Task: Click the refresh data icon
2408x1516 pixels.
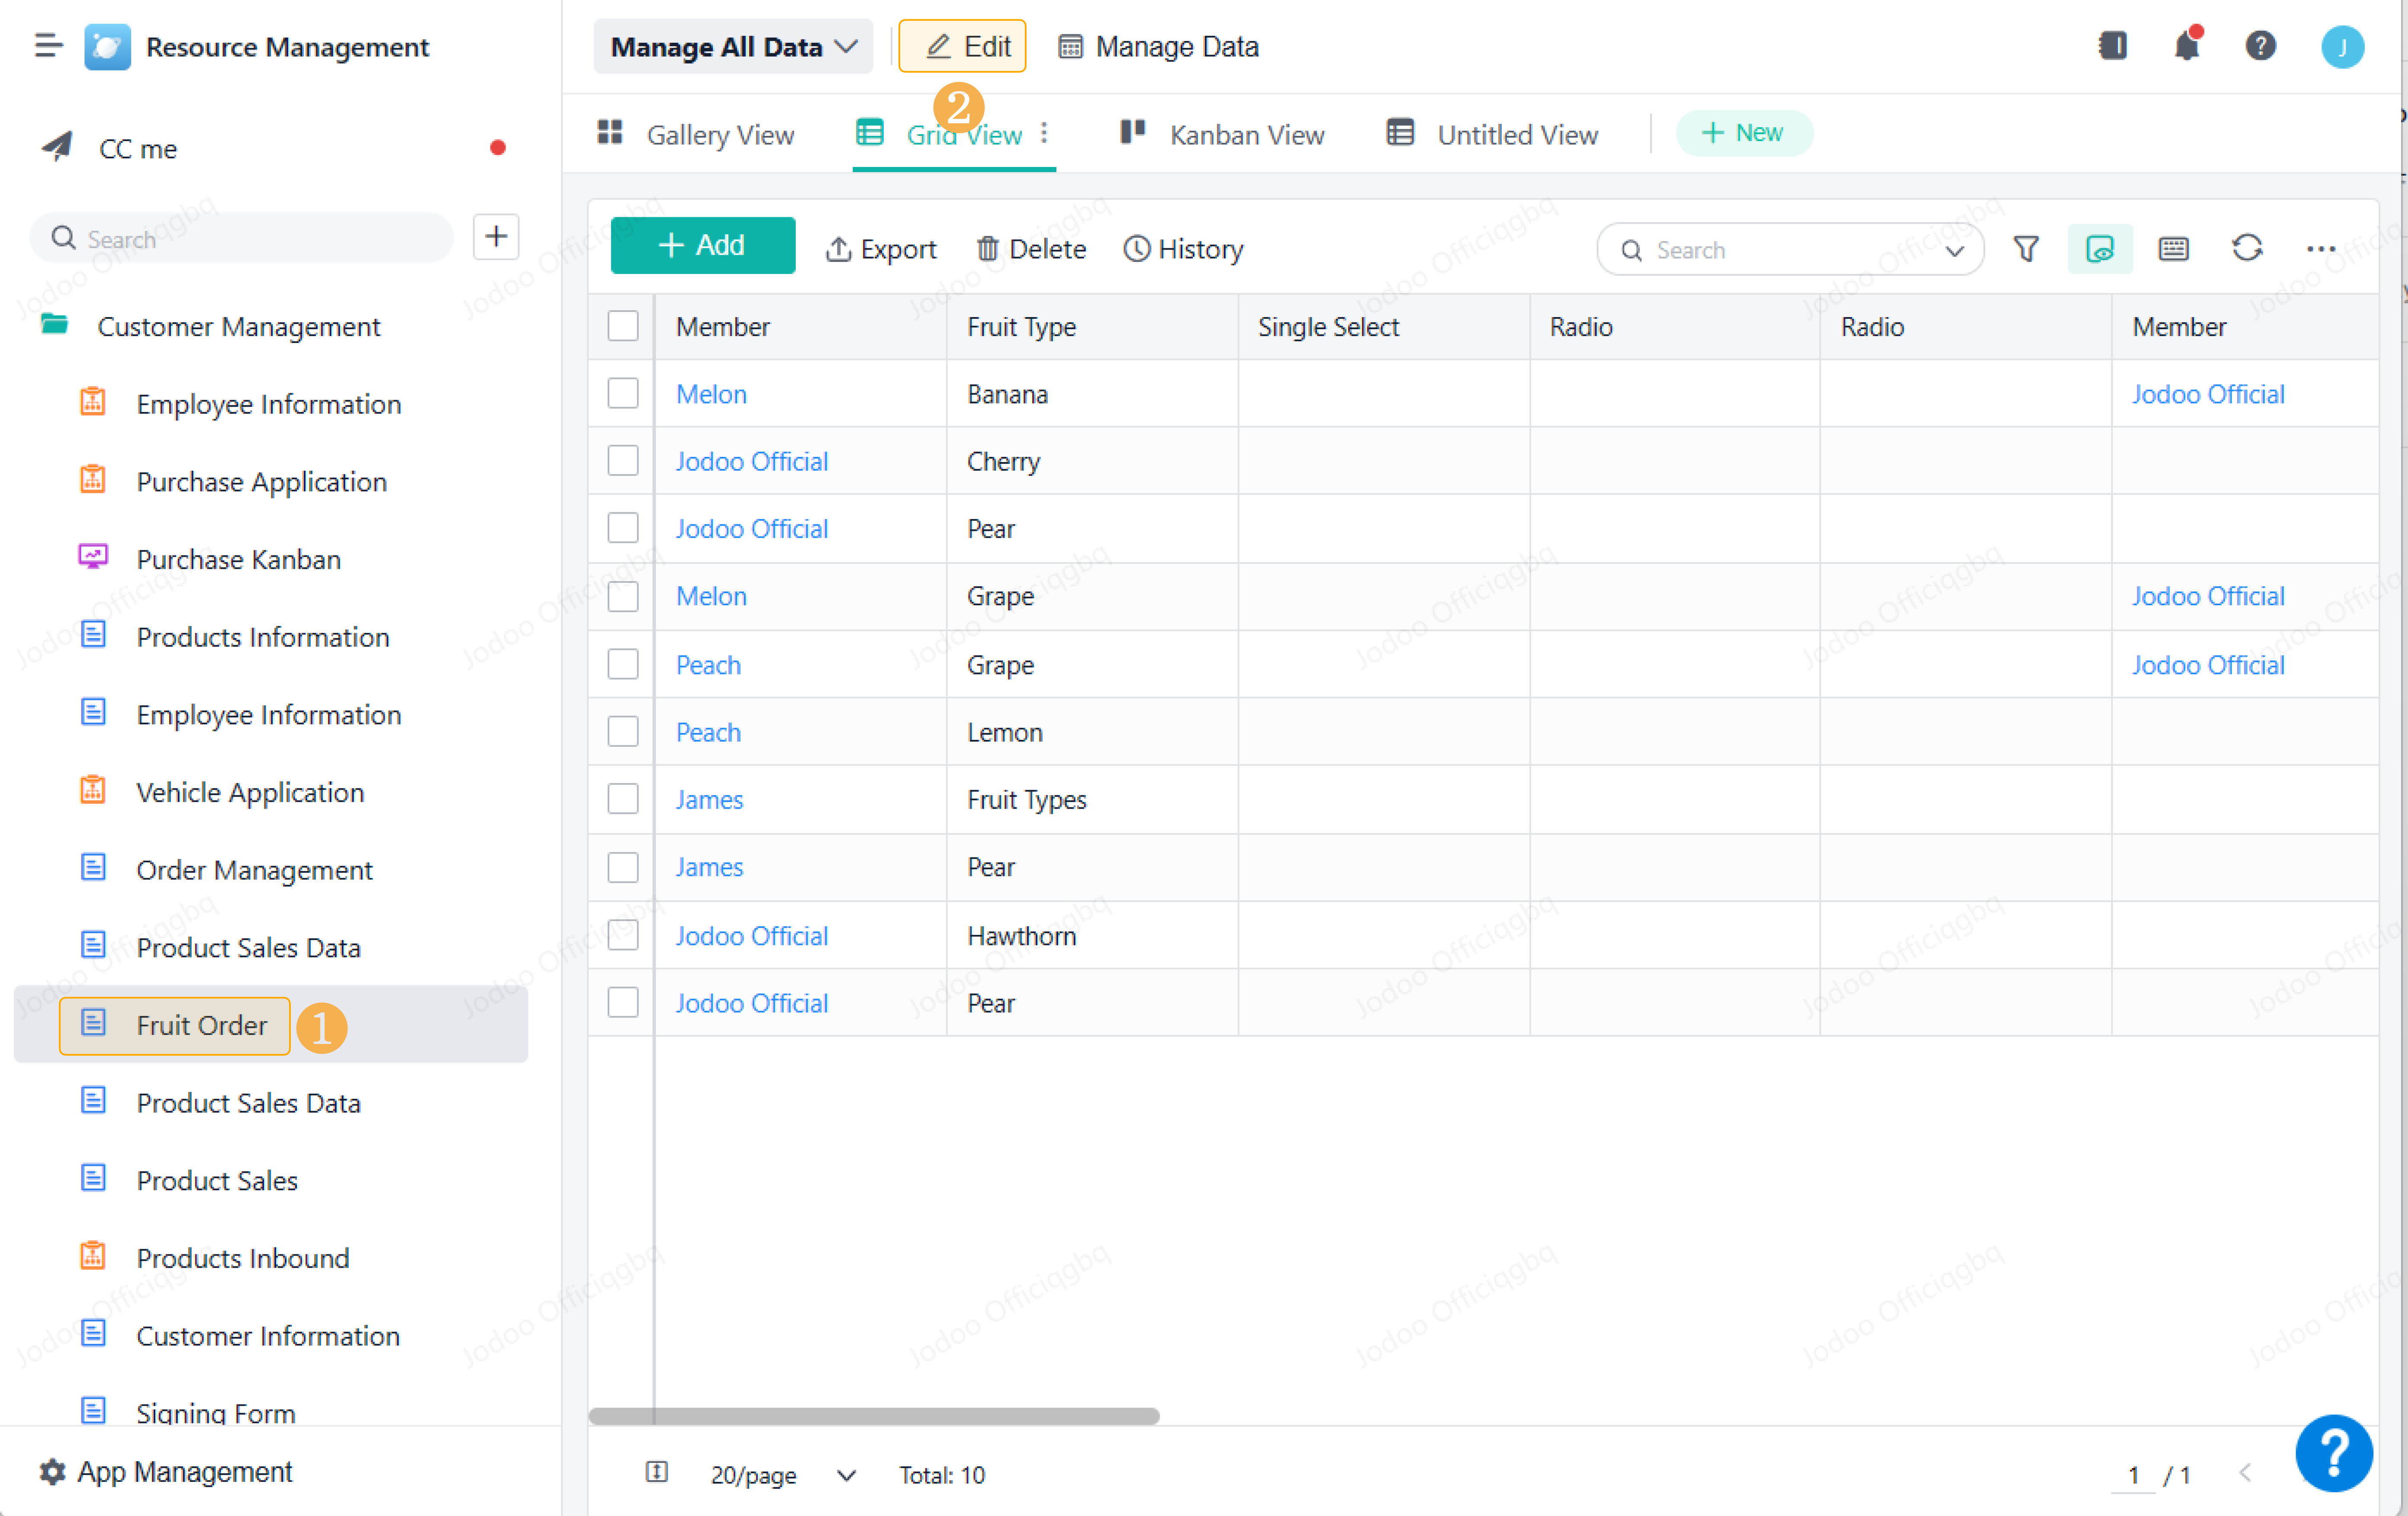Action: [x=2246, y=248]
